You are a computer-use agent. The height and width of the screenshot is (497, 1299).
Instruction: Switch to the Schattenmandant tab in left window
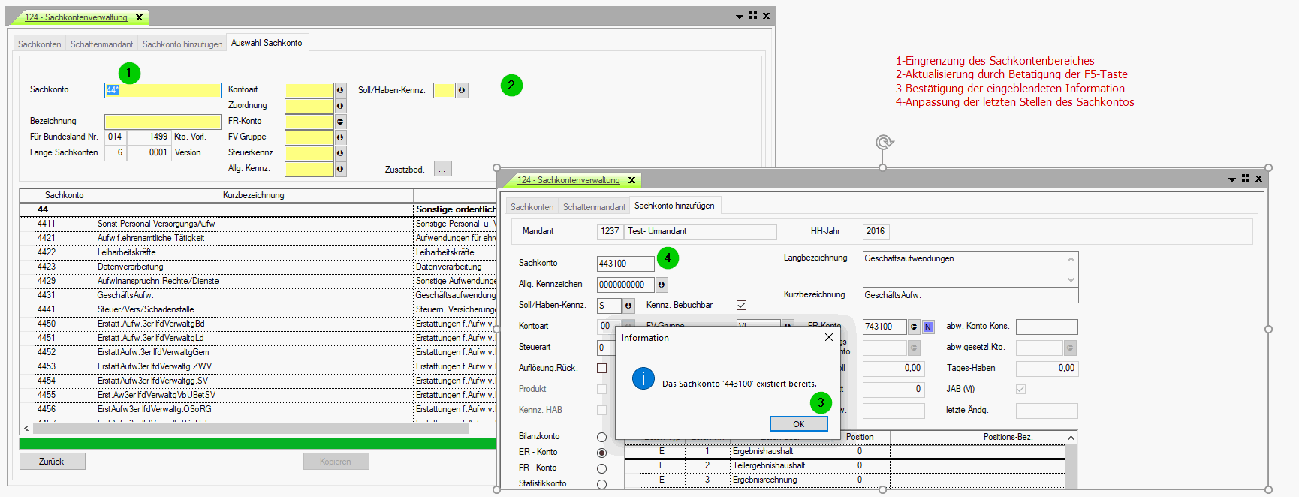pos(101,44)
